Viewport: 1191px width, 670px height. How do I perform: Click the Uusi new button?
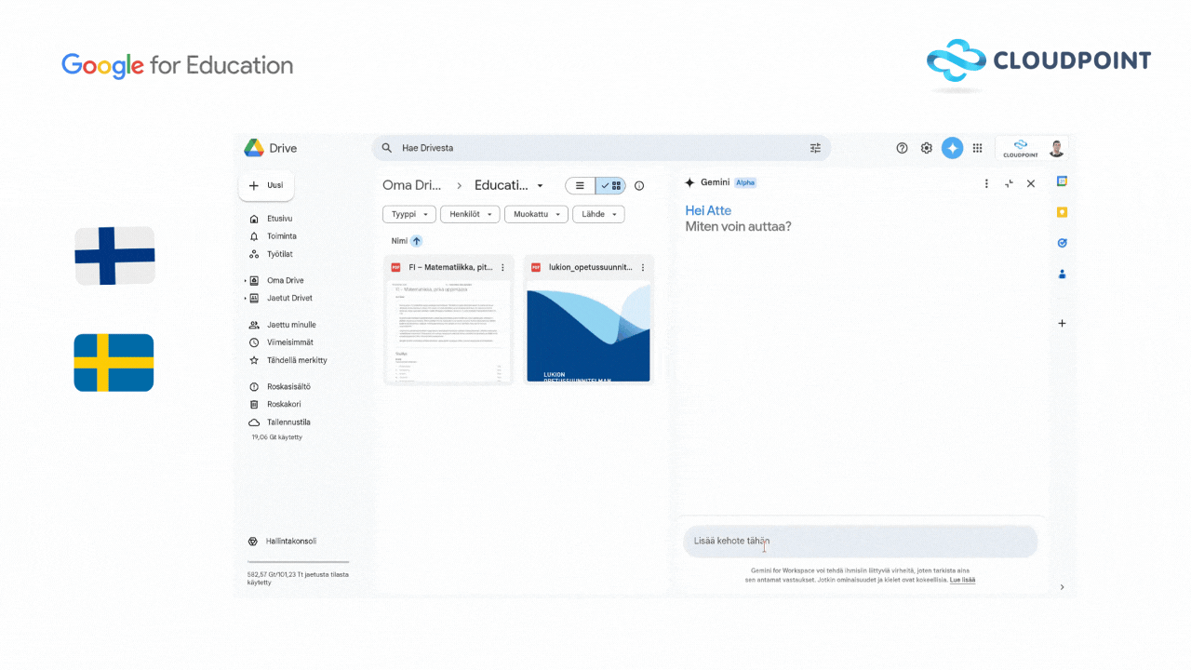266,185
